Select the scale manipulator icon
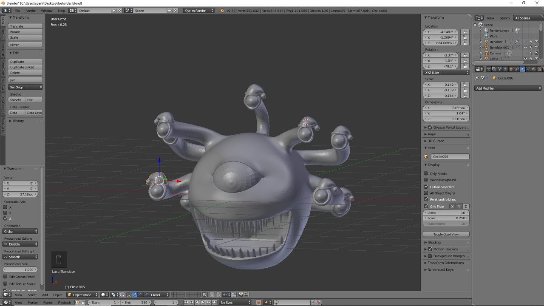The height and width of the screenshot is (306, 544). (145, 295)
